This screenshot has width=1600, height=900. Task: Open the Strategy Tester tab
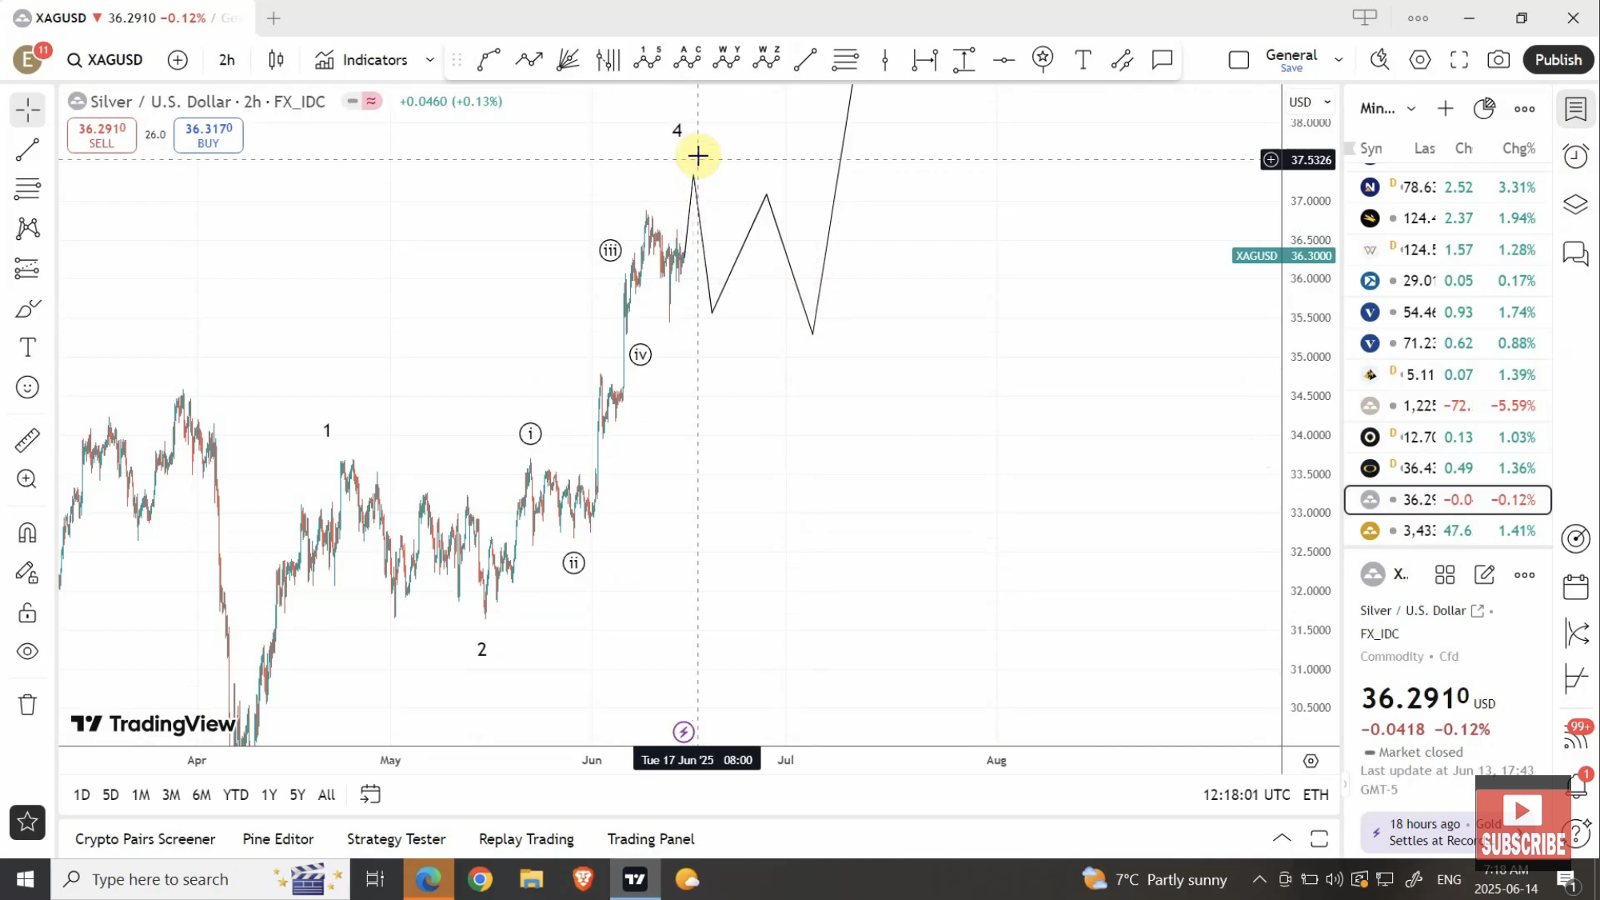tap(396, 838)
